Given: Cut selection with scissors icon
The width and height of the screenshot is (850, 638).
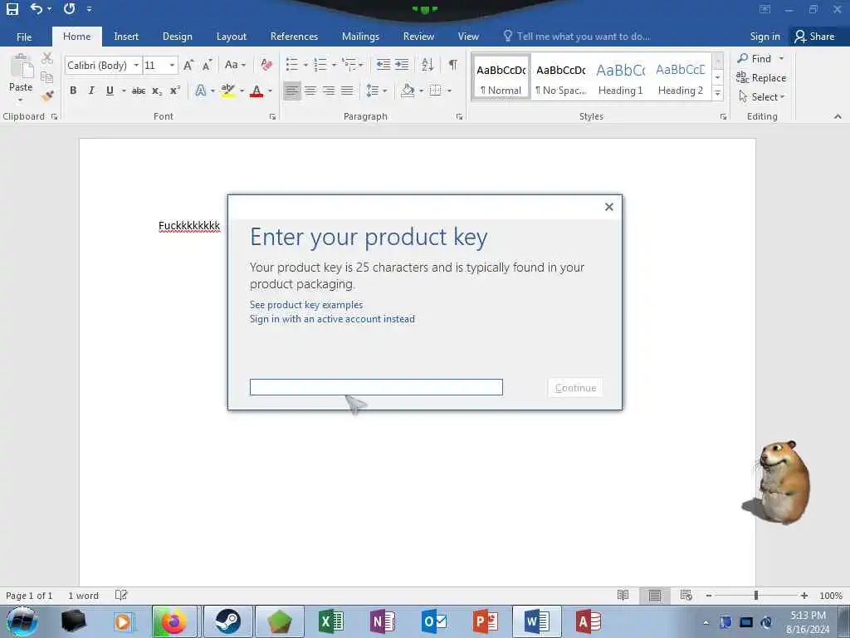Looking at the screenshot, I should (47, 58).
